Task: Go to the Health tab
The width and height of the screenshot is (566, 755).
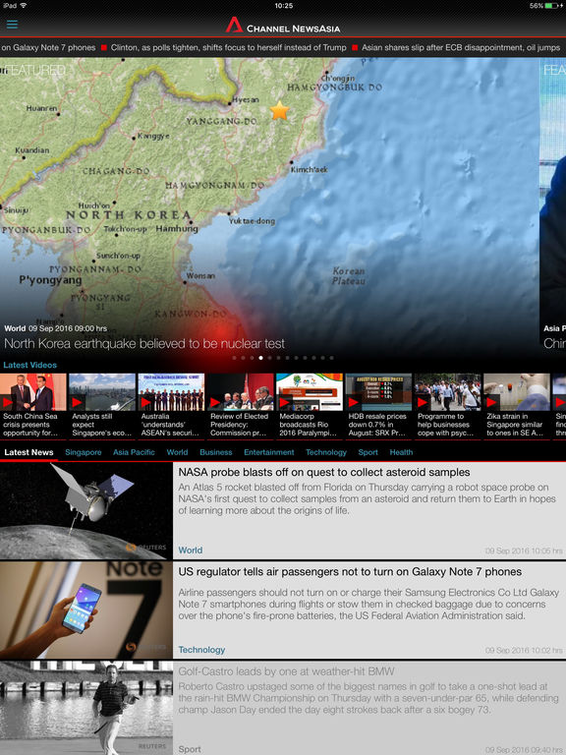Action: pyautogui.click(x=401, y=452)
